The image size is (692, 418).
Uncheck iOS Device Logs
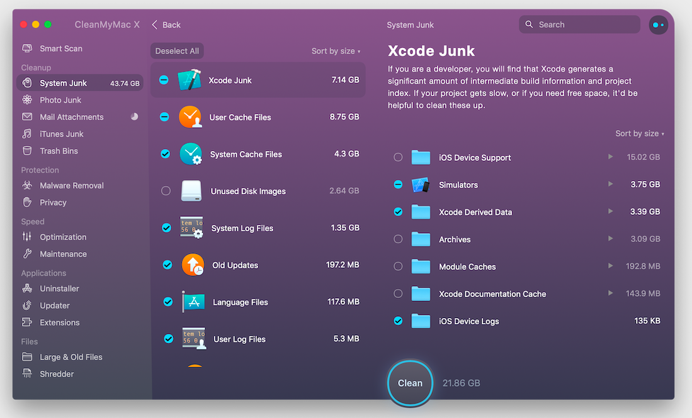click(398, 321)
